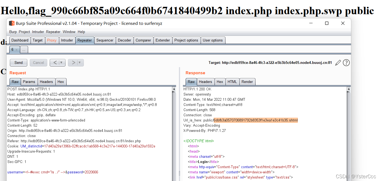Click 'HTTP/1.1 200 OK' in the response

197,89
